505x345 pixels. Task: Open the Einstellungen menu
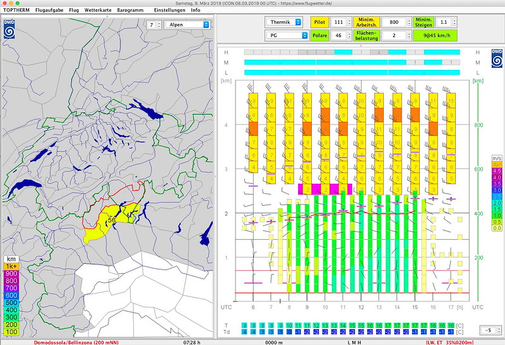tap(169, 11)
